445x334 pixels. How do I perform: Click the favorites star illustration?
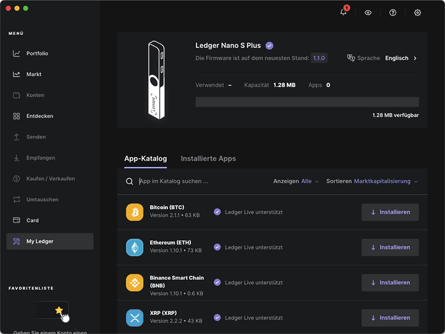[x=59, y=310]
